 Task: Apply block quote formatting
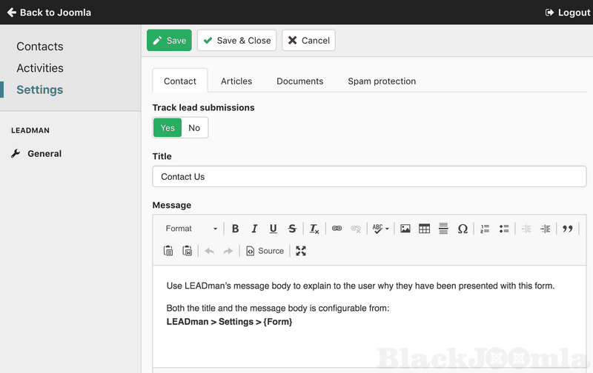coord(568,229)
